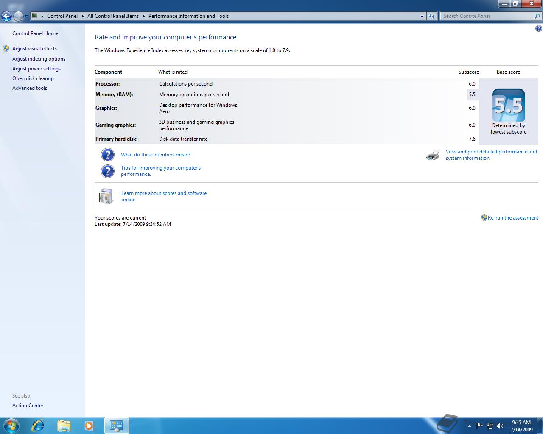
Task: Launch Internet Explorer from the taskbar
Action: click(x=38, y=426)
